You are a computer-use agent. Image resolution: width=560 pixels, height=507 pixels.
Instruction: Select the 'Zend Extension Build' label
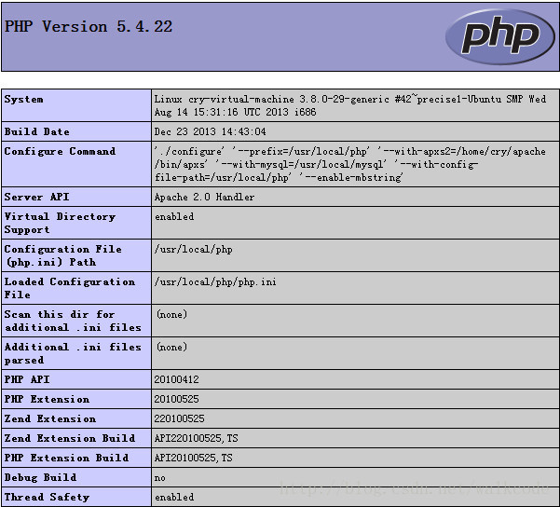(x=70, y=438)
